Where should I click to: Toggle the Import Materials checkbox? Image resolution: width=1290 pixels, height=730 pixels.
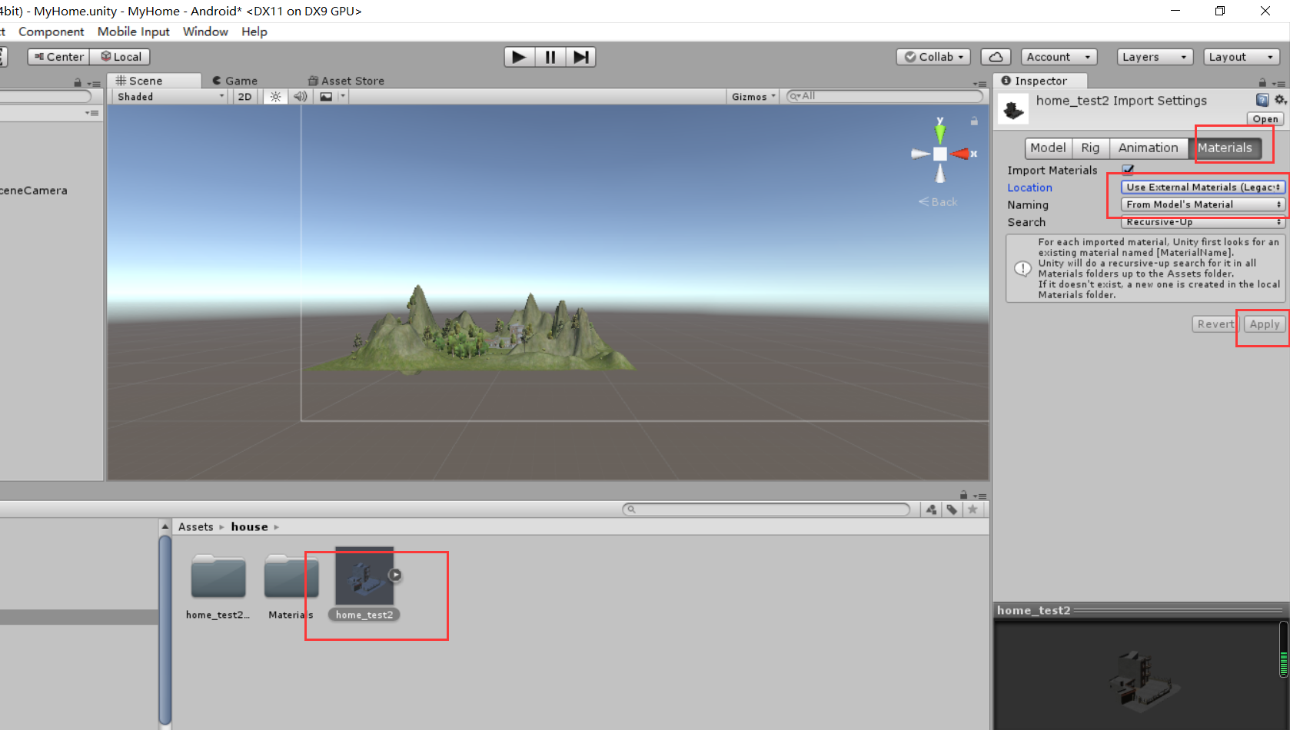point(1128,169)
